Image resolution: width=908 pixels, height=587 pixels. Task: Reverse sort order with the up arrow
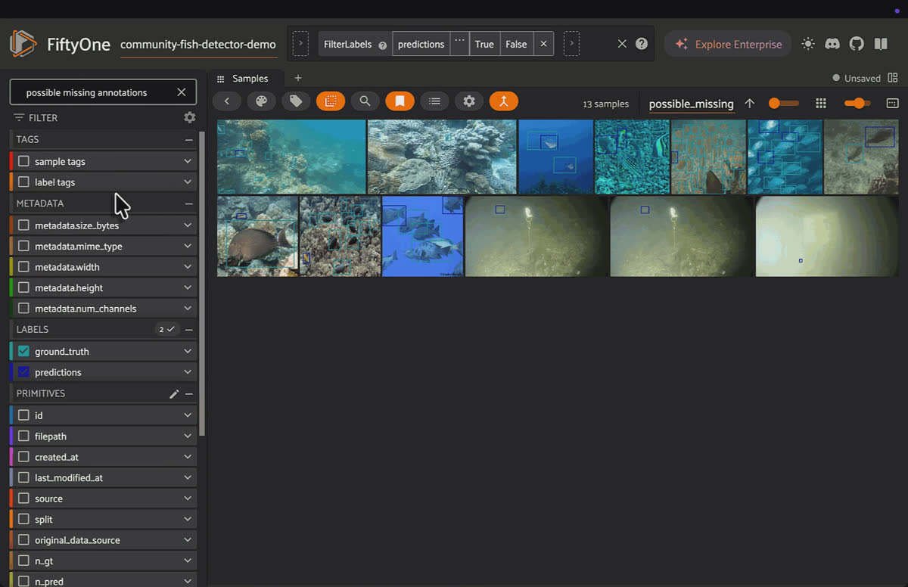(750, 104)
